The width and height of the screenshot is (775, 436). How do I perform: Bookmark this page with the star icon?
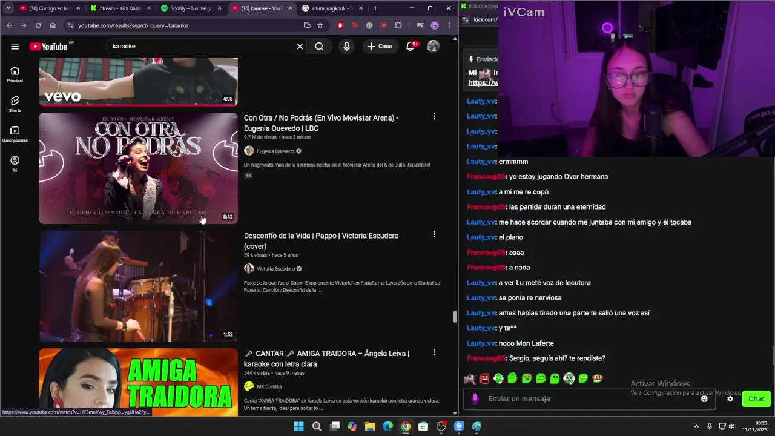pyautogui.click(x=320, y=25)
